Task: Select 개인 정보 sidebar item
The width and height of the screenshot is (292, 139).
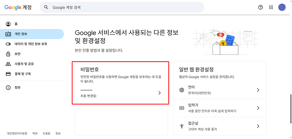Action: pyautogui.click(x=32, y=34)
